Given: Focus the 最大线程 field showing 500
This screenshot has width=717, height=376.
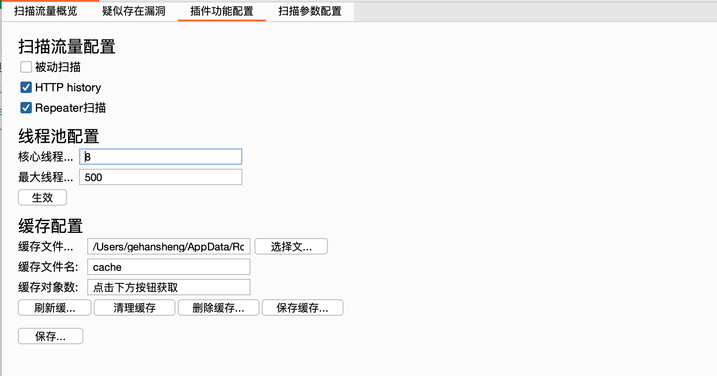Looking at the screenshot, I should (161, 177).
